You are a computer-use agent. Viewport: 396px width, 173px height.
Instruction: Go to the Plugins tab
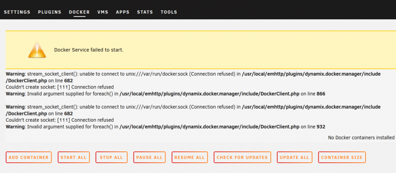(x=49, y=12)
